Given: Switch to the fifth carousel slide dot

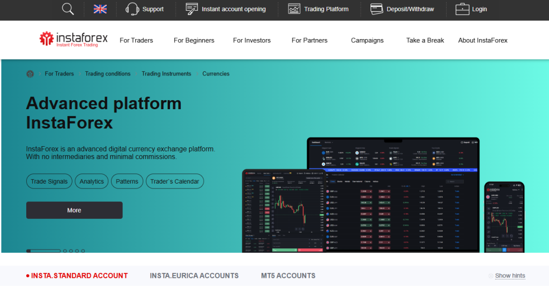Looking at the screenshot, I should (83, 251).
